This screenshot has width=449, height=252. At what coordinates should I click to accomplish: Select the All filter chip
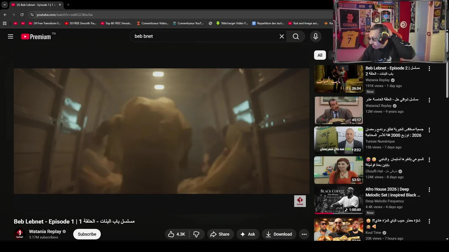320,55
